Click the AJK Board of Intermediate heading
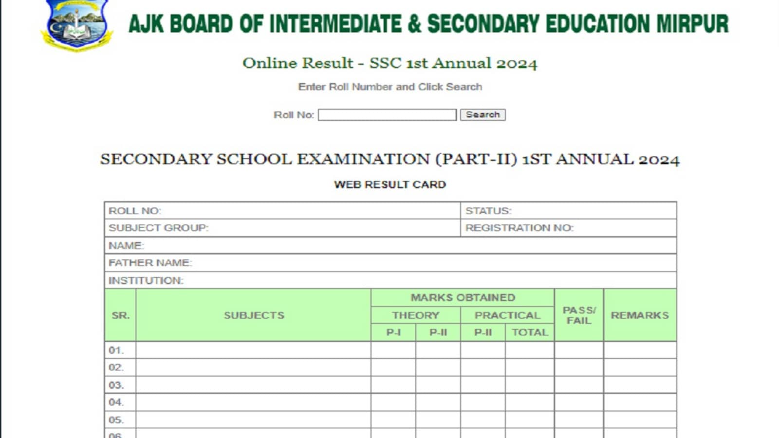 point(428,24)
